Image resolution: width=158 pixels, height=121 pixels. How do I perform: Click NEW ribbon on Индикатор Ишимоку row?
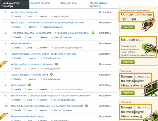tap(3, 64)
